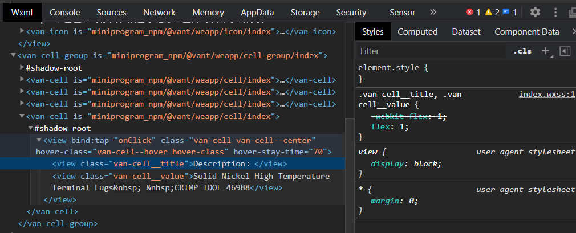Open the Network tab
Viewport: 576px width, 233px height.
click(x=159, y=12)
